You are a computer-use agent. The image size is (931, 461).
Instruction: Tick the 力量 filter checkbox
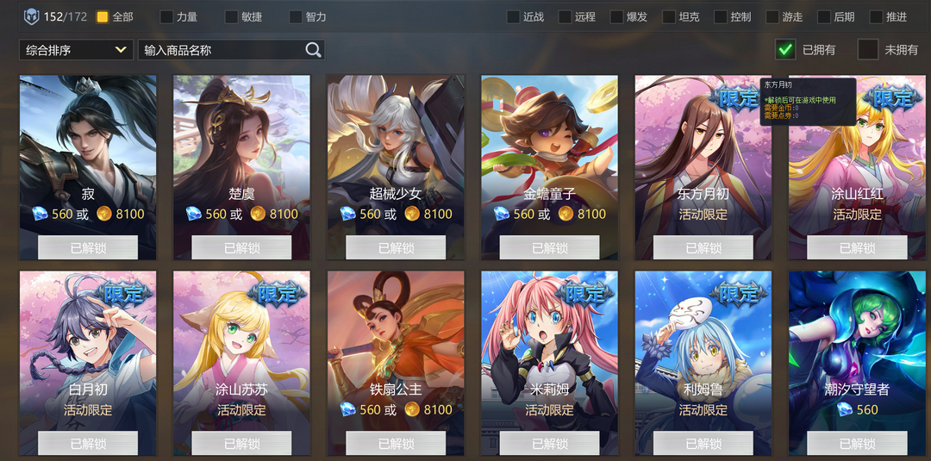pyautogui.click(x=167, y=16)
